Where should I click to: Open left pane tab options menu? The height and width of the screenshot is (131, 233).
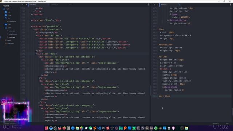coord(149,5)
